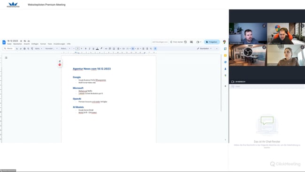
Task: Open the Erweiterungen menu
Action: 59,44
